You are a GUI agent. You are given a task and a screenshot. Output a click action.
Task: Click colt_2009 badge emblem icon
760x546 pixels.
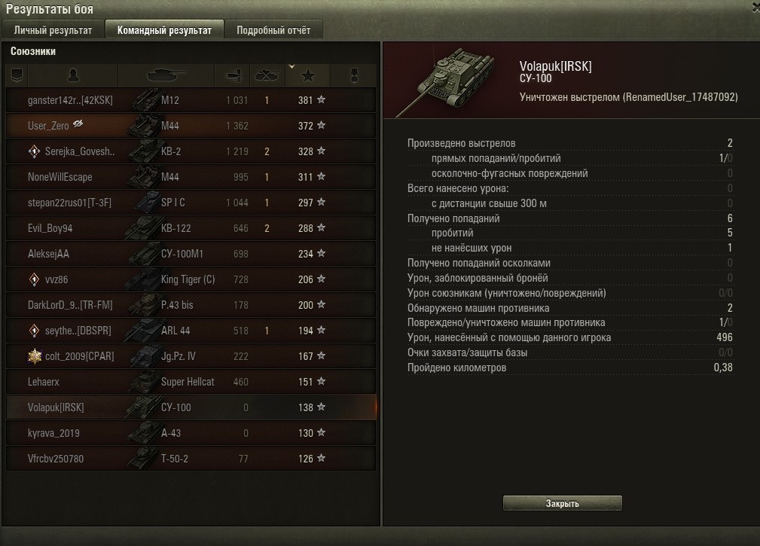(35, 356)
